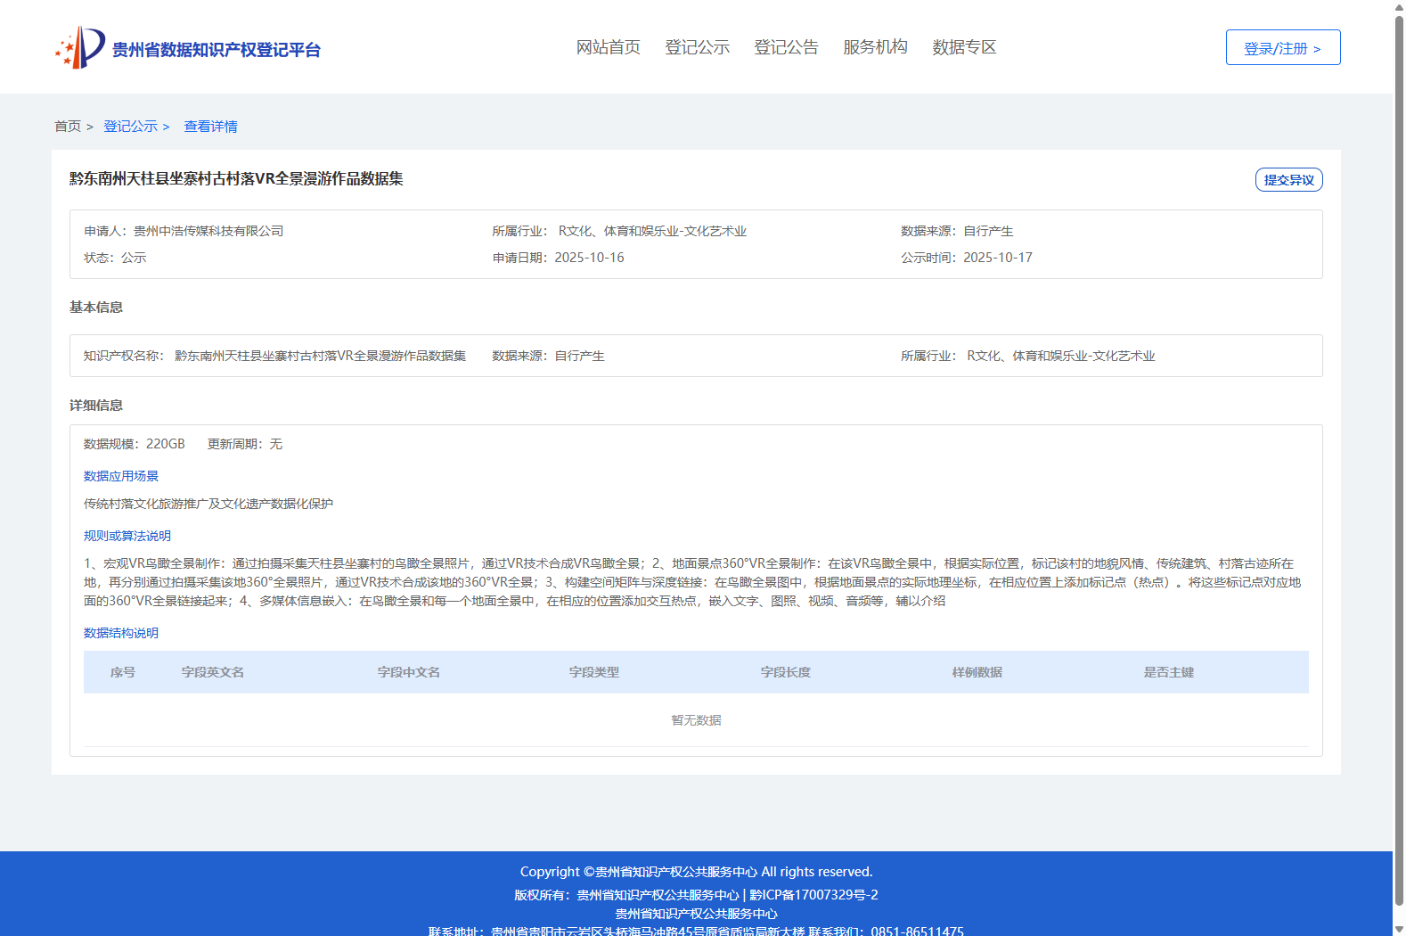Viewport: 1406px width, 936px height.
Task: Click the 字段英文名 column header
Action: [213, 672]
